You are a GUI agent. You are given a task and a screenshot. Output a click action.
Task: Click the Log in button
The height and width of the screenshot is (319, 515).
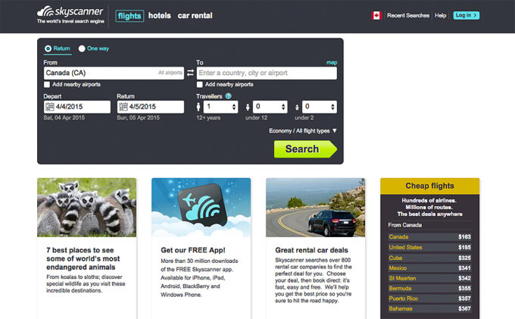pos(467,15)
